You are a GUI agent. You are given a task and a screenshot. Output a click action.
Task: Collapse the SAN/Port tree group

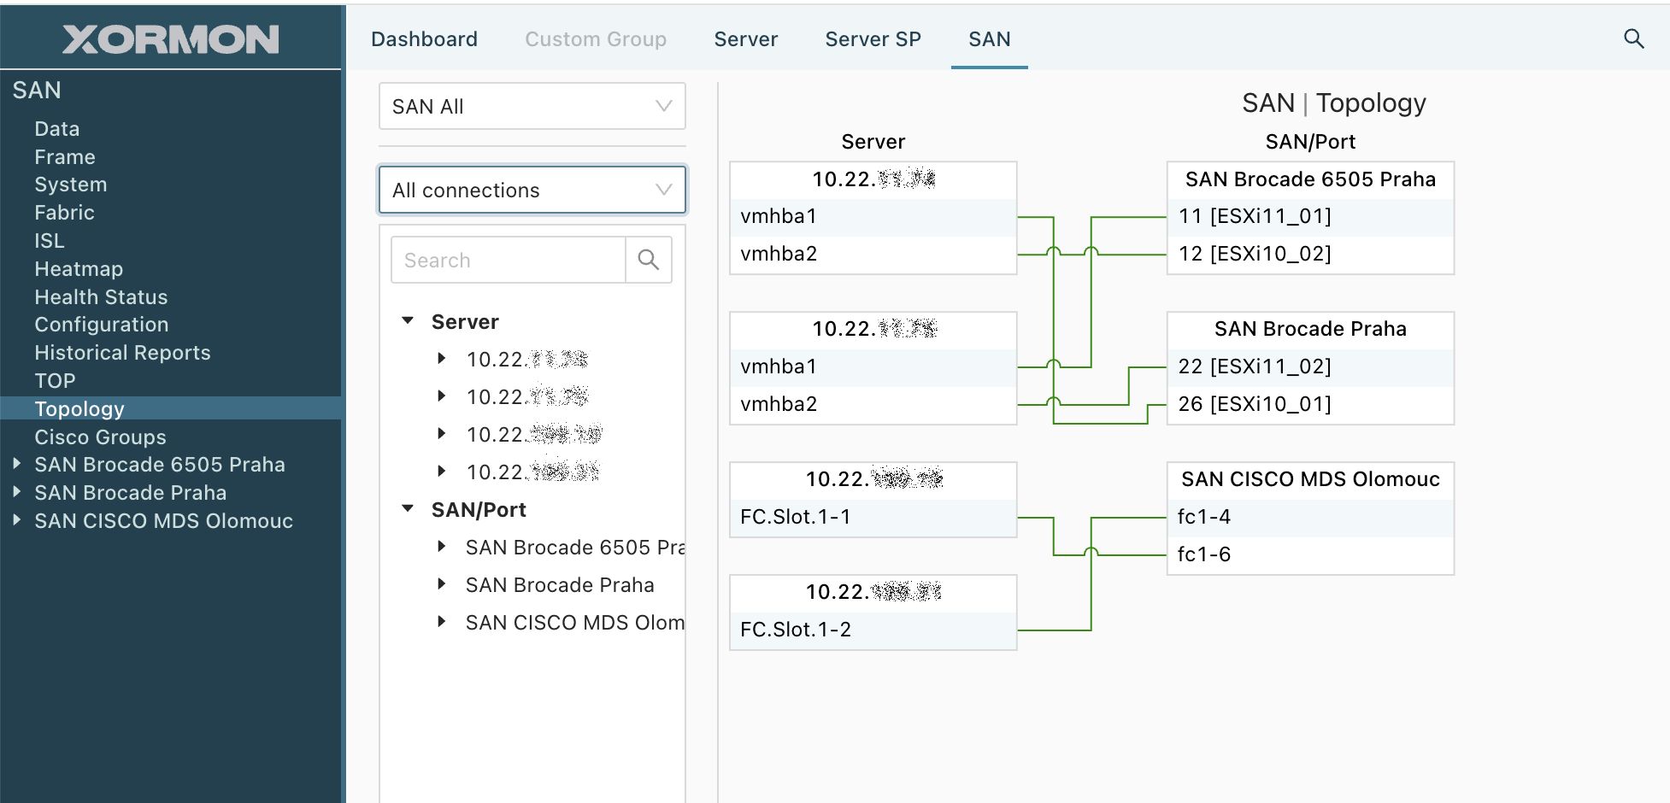(409, 509)
